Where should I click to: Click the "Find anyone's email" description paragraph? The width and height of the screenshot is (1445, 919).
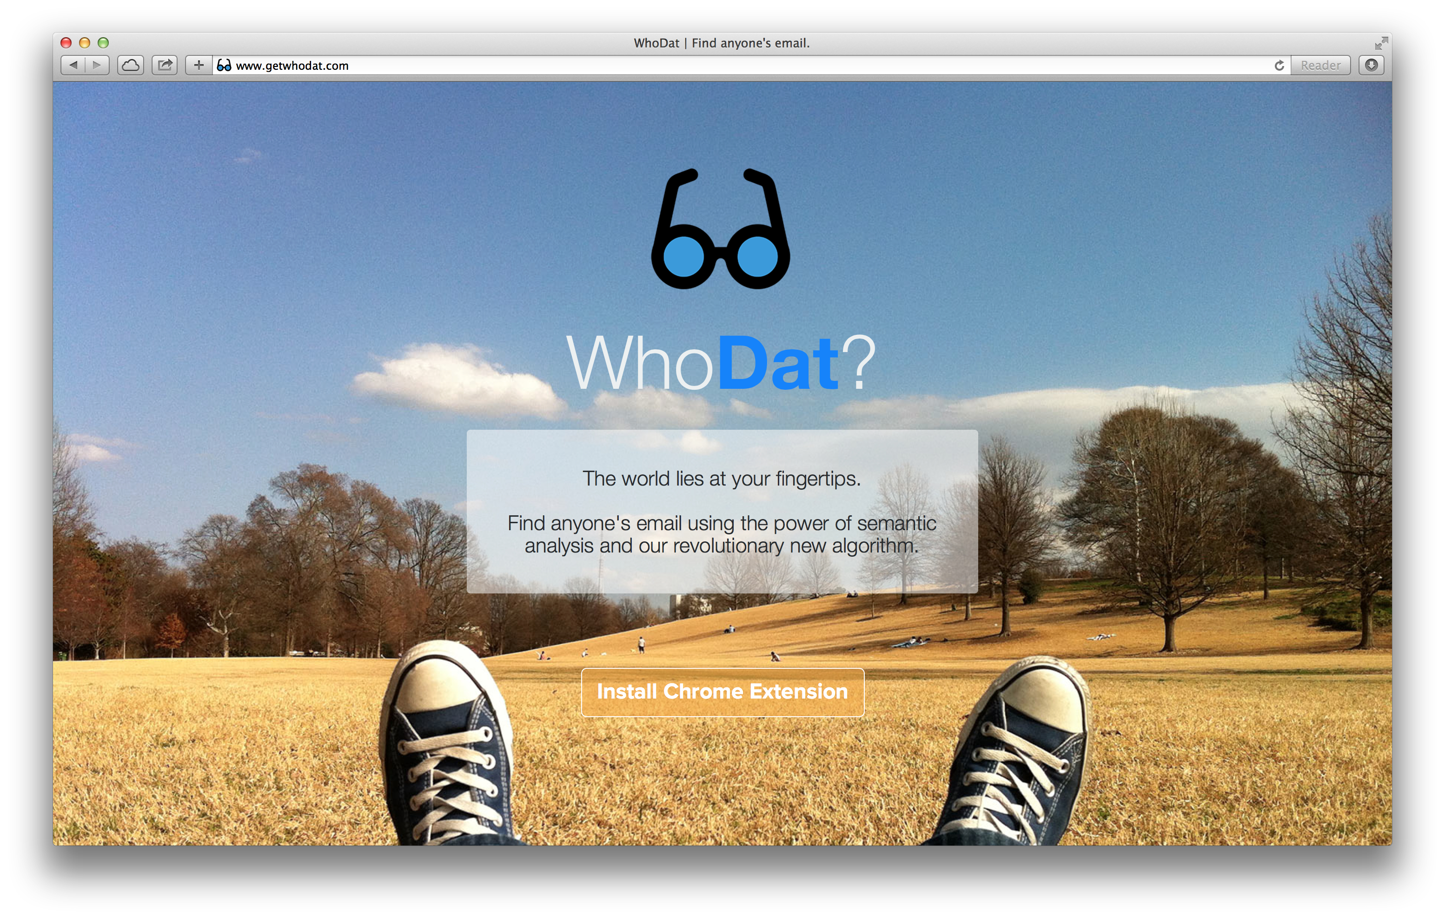721,534
